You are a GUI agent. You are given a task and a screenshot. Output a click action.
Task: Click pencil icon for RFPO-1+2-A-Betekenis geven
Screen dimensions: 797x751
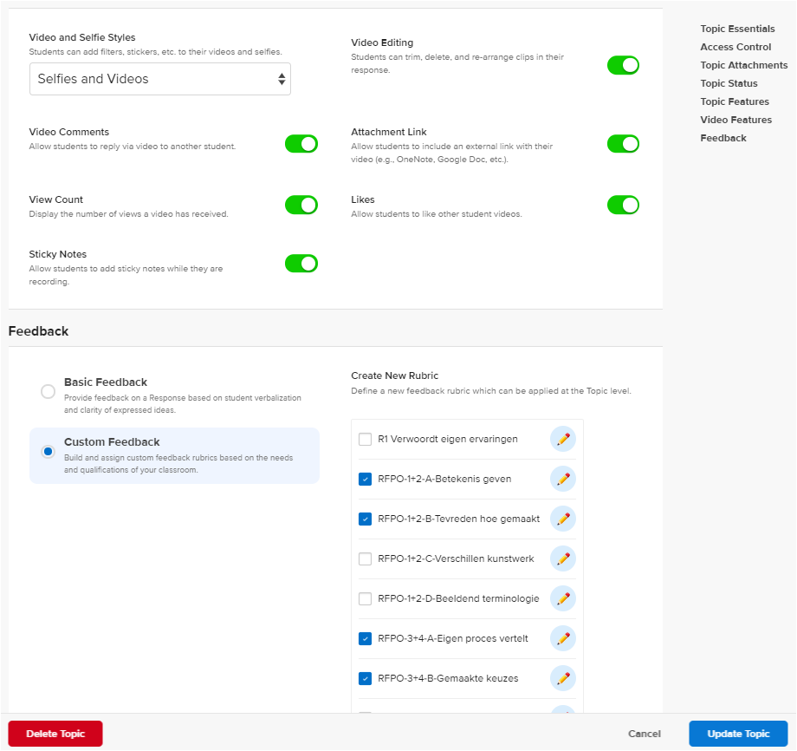coord(563,479)
